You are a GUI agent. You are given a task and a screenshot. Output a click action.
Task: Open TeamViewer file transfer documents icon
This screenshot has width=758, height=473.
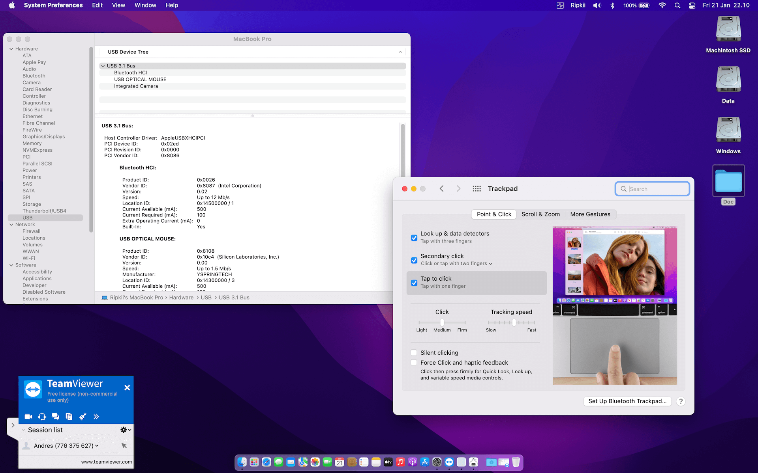[x=69, y=417]
